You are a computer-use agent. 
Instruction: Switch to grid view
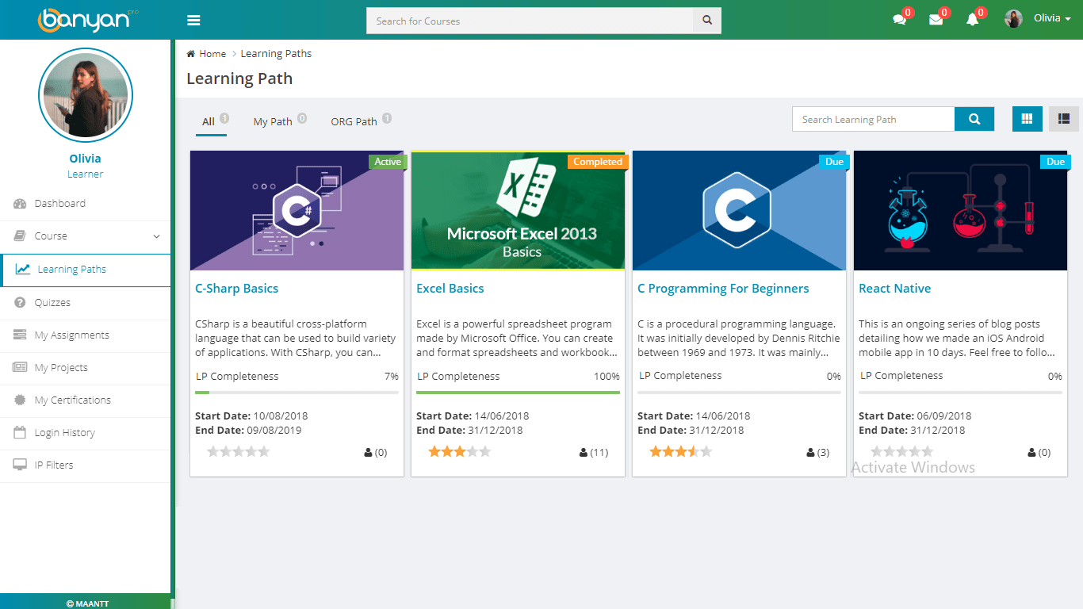pyautogui.click(x=1028, y=119)
